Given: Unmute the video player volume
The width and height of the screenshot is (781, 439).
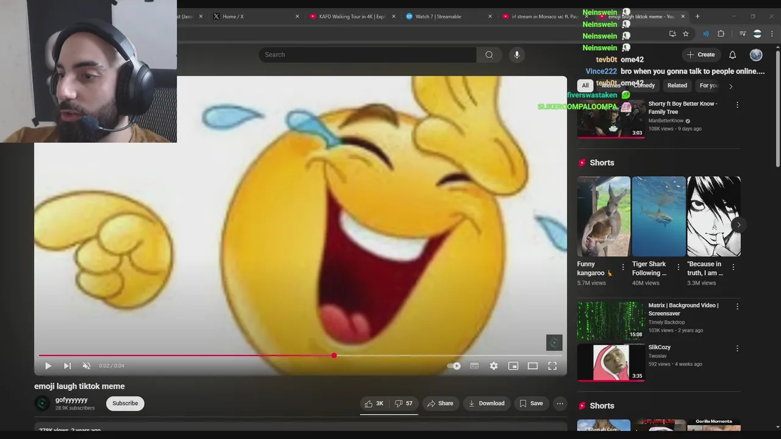Looking at the screenshot, I should (87, 366).
